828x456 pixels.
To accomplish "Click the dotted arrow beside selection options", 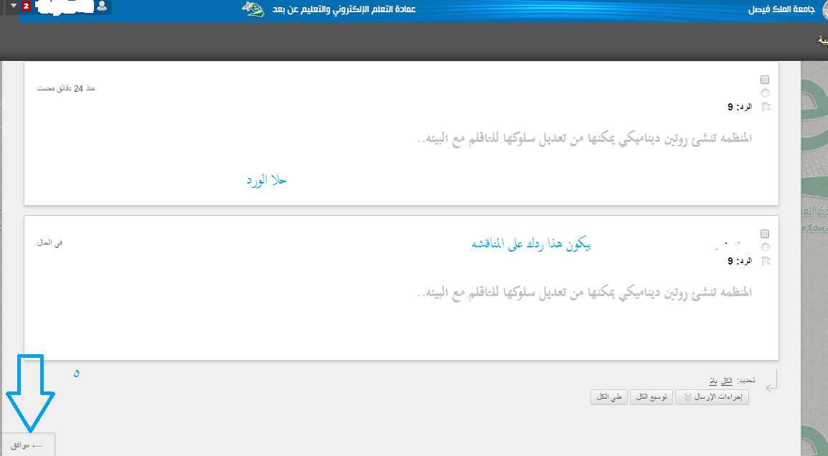I will 771,381.
